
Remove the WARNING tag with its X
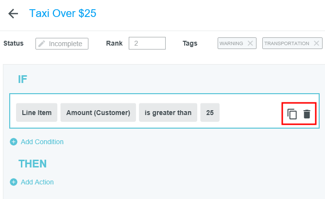250,43
